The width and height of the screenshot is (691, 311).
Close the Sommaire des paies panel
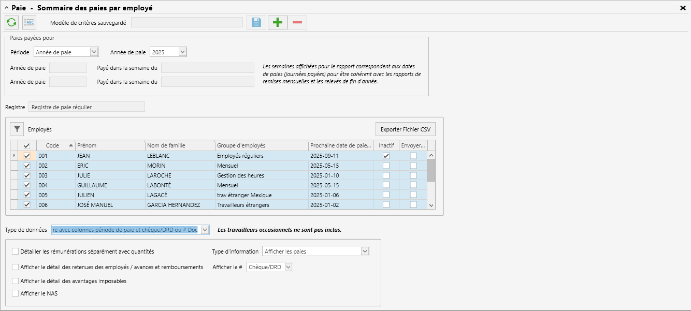[683, 8]
